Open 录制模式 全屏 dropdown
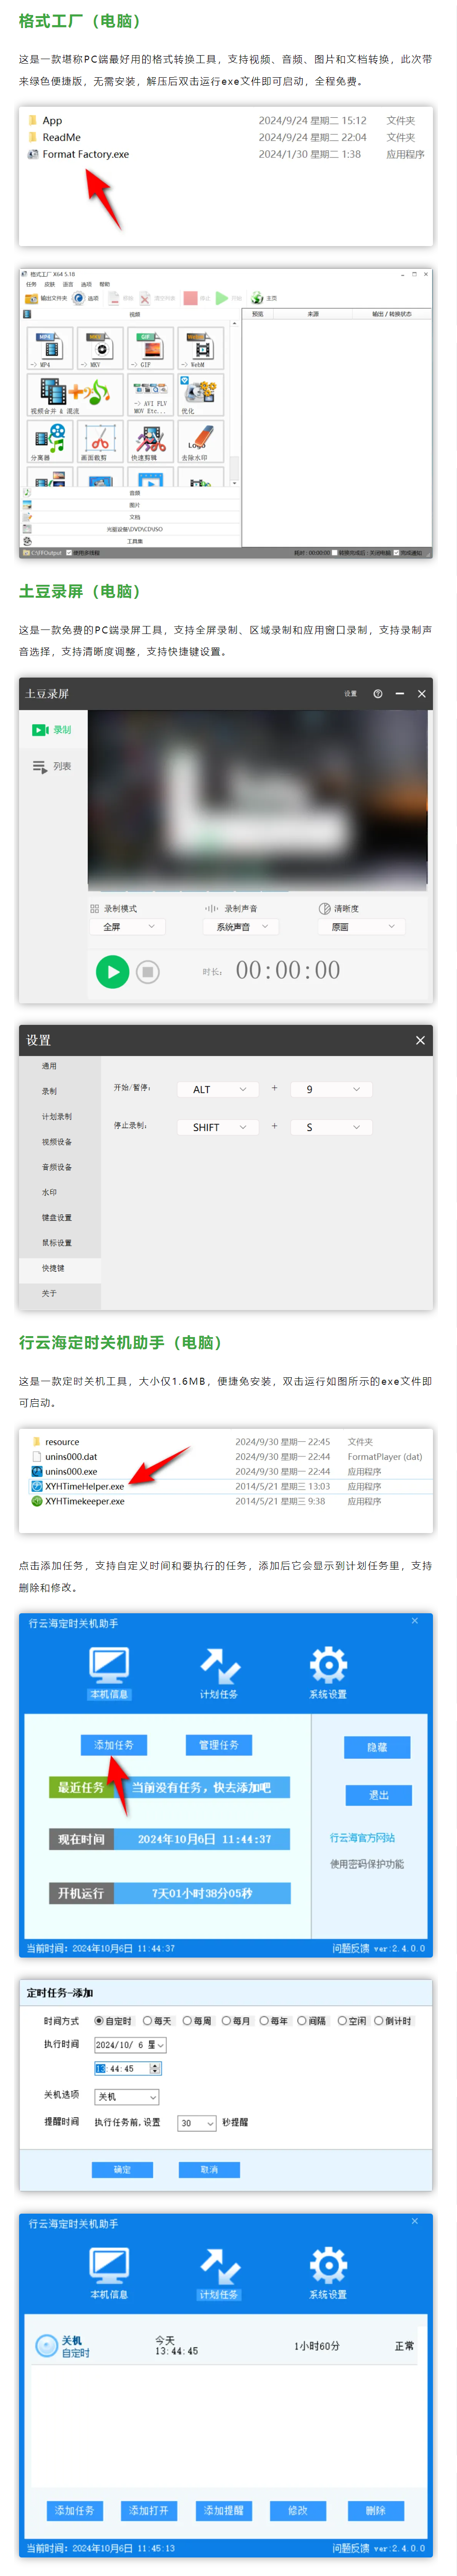Image resolution: width=457 pixels, height=2576 pixels. click(x=127, y=927)
